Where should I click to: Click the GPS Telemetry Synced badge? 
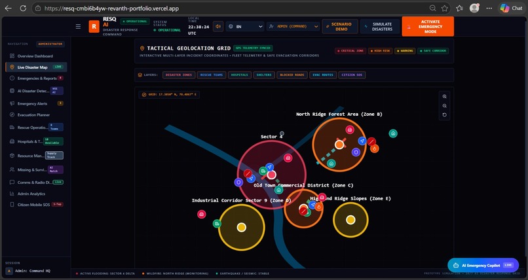pos(253,48)
